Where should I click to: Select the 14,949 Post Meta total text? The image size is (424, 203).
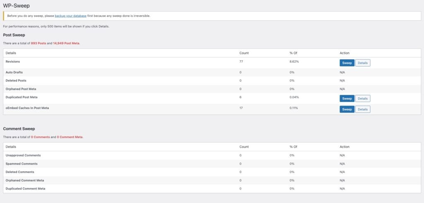click(66, 43)
